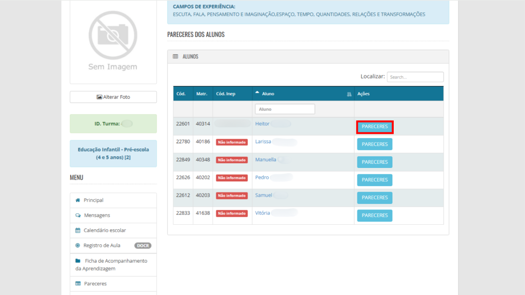
Task: Sort table by the Aluno column arrow
Action: [257, 93]
